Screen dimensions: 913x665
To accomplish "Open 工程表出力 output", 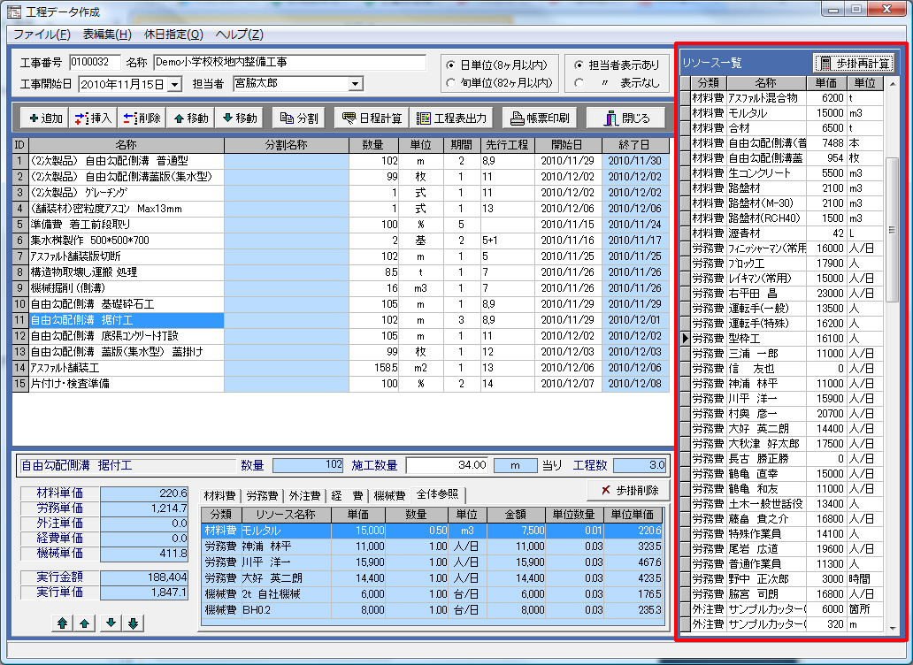I will pos(450,118).
